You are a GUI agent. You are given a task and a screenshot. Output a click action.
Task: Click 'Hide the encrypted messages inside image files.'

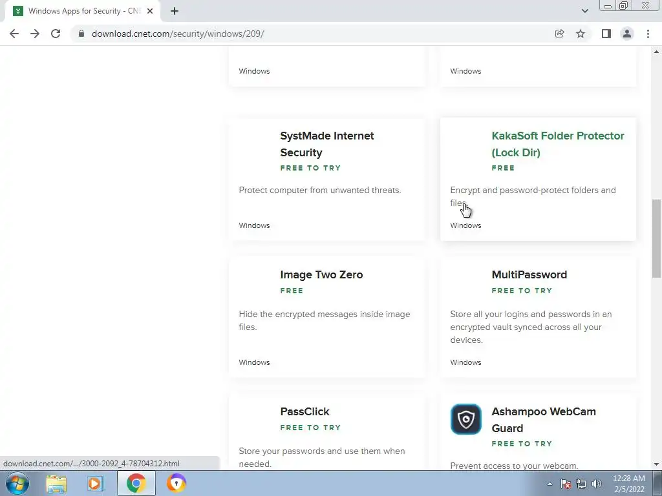tap(325, 320)
